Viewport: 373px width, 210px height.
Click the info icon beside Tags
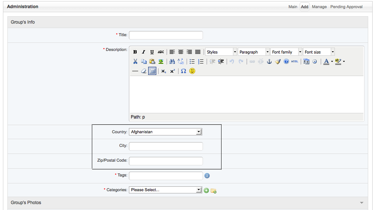pos(207,176)
